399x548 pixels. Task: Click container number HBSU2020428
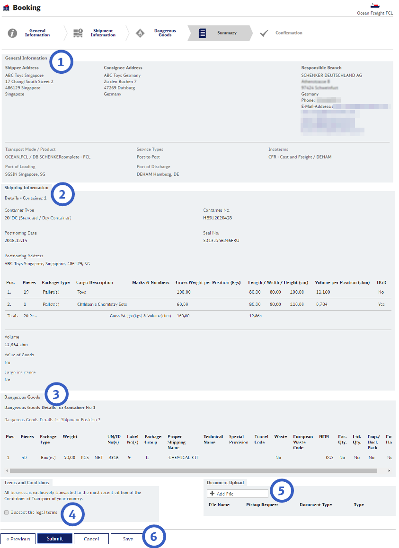pos(217,217)
